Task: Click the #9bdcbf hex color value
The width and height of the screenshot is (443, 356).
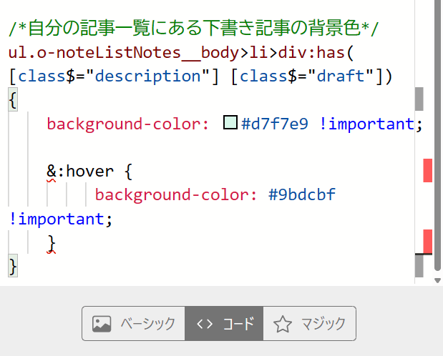Action: [302, 195]
